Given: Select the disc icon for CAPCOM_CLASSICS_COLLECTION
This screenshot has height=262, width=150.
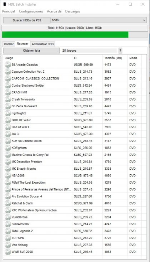Looking at the screenshot, I should (x=8, y=78).
